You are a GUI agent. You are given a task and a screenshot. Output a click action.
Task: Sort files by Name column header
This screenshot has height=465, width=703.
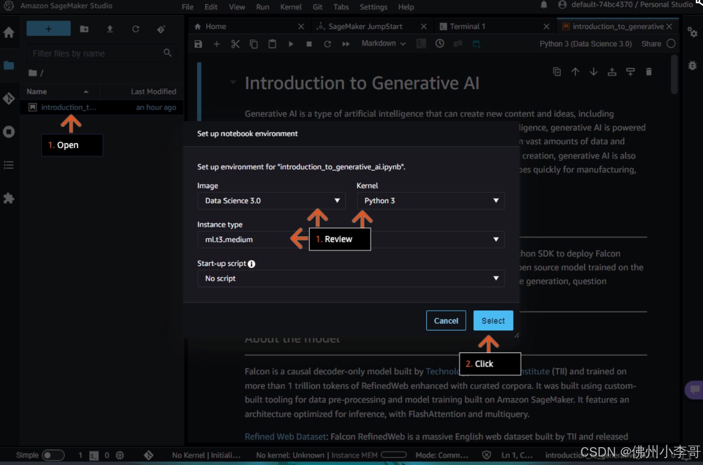[59, 91]
